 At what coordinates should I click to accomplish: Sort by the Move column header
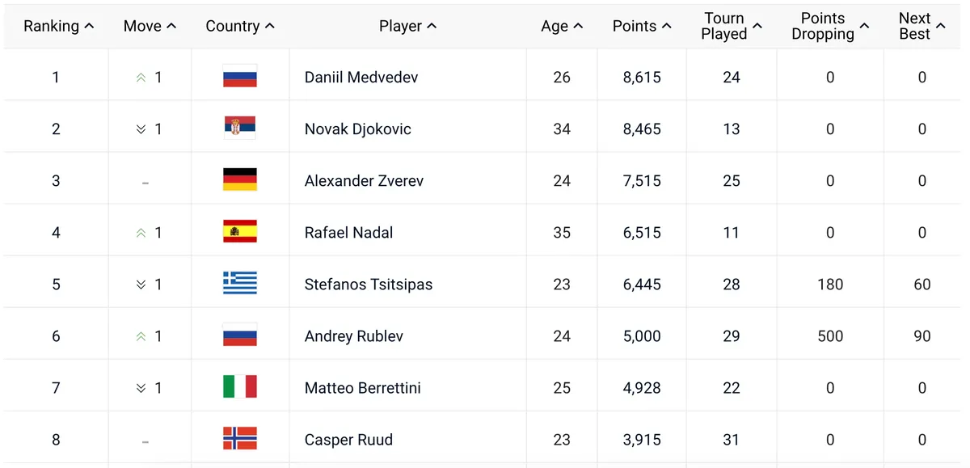click(150, 26)
